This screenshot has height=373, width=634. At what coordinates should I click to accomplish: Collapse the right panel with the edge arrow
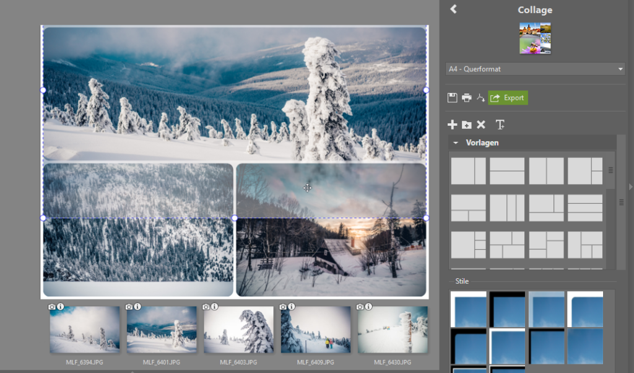[630, 187]
